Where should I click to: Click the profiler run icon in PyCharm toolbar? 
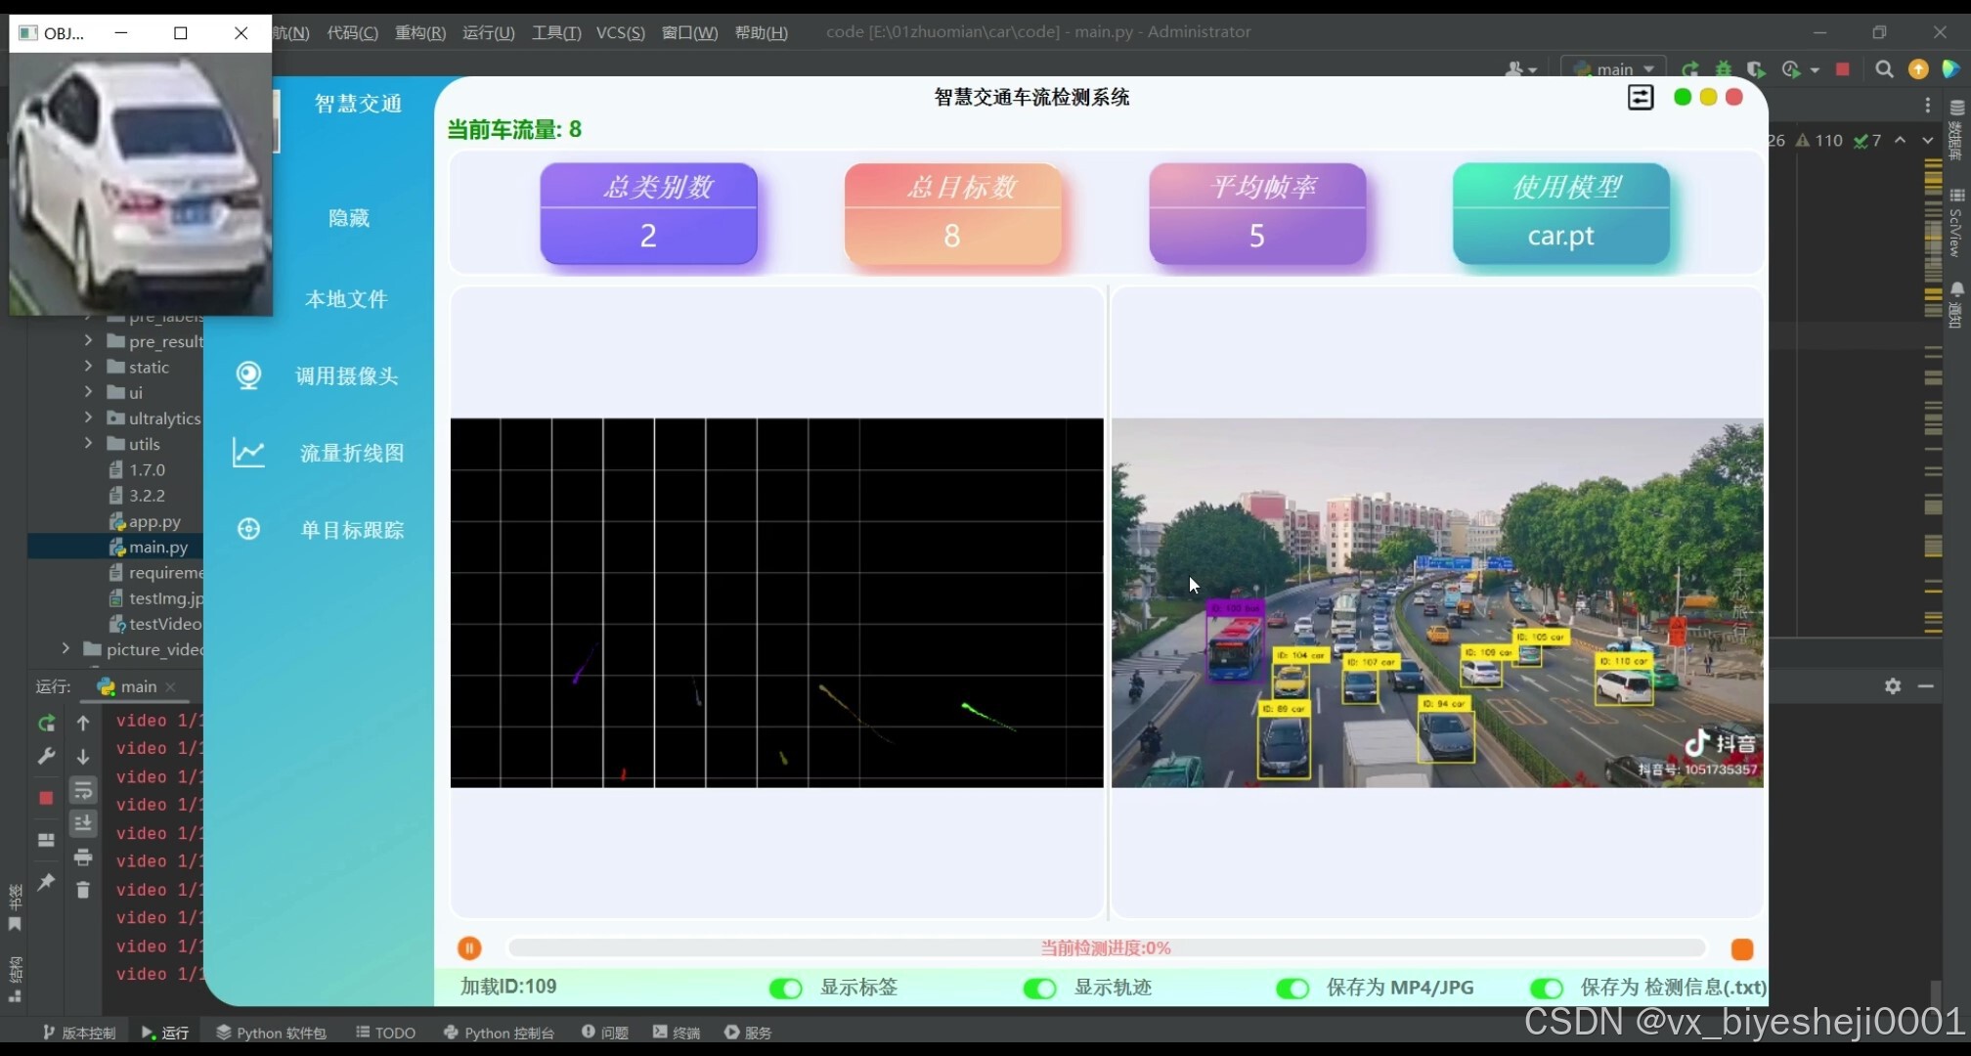(1791, 69)
